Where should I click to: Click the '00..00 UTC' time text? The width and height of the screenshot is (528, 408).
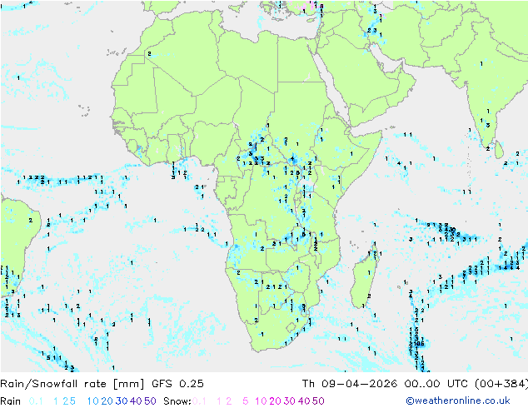tap(436, 384)
